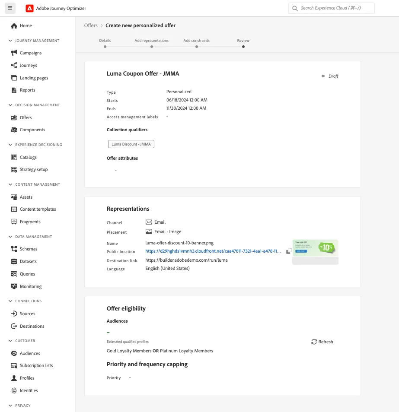Open Catalogs icon in sidebar

pos(14,157)
